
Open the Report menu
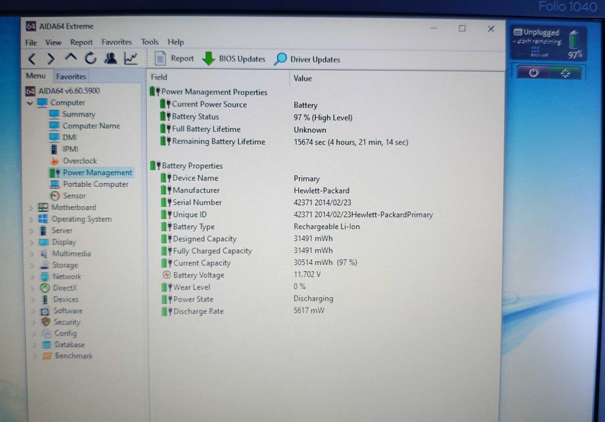[82, 42]
